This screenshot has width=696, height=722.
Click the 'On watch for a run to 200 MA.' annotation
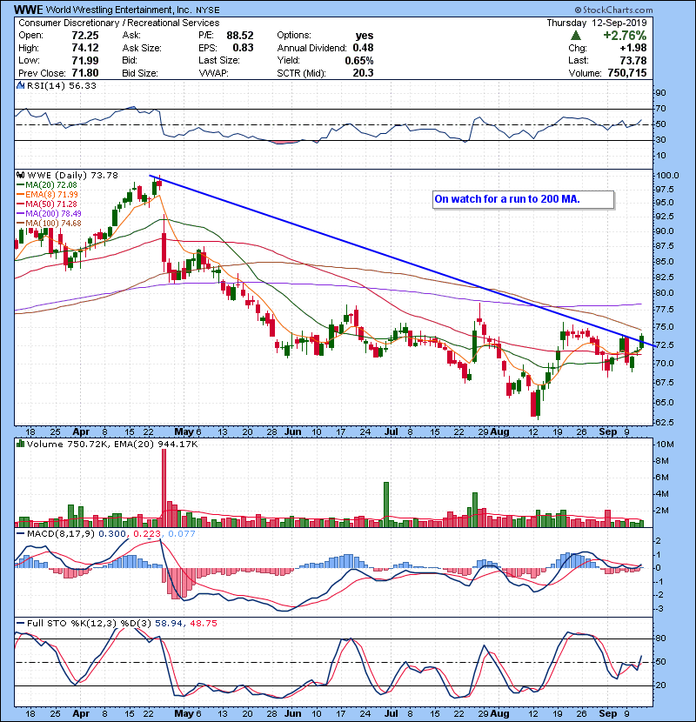506,199
